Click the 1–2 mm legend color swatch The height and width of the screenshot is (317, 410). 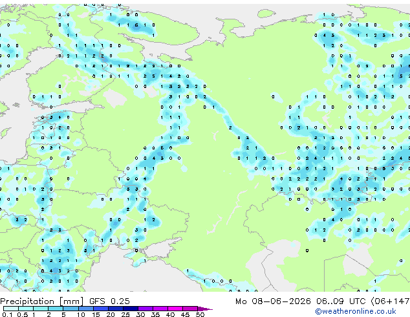click(x=41, y=309)
